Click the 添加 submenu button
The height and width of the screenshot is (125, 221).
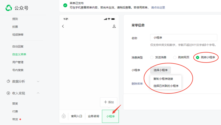click(x=109, y=102)
